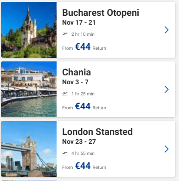Open the Tower Bridge London thumbnail
Screen dimensions: 179x181
29,149
